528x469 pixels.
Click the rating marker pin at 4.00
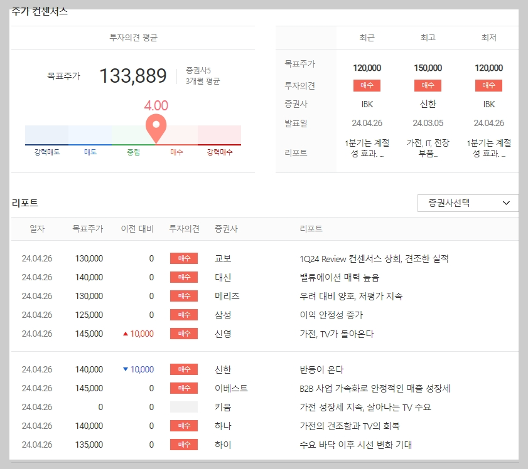[x=156, y=129]
